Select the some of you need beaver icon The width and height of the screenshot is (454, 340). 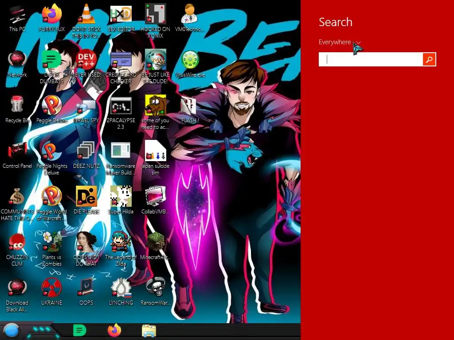[x=156, y=105]
